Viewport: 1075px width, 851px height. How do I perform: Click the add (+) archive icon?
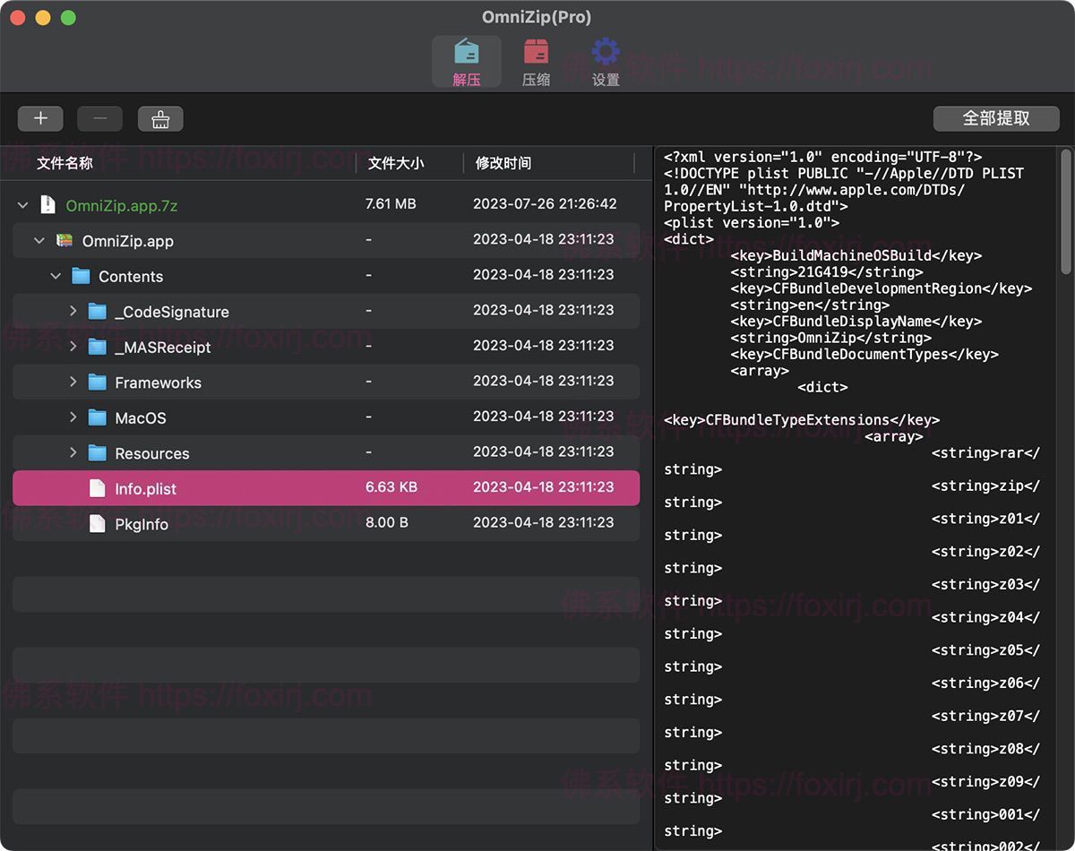click(x=40, y=118)
